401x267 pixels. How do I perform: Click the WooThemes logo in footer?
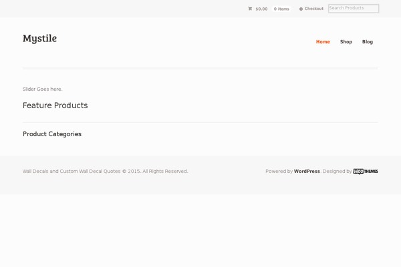tap(366, 171)
